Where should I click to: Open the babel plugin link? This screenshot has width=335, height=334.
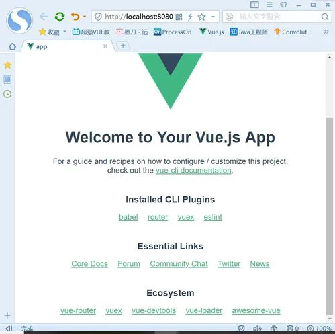coord(128,217)
